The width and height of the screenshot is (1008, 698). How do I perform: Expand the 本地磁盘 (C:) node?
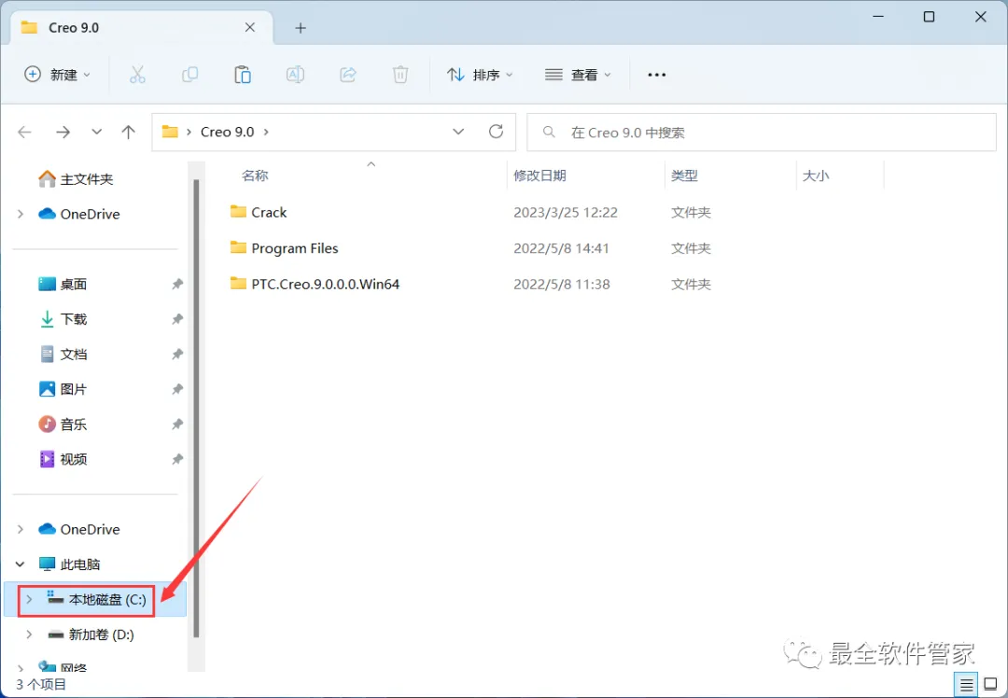click(29, 599)
